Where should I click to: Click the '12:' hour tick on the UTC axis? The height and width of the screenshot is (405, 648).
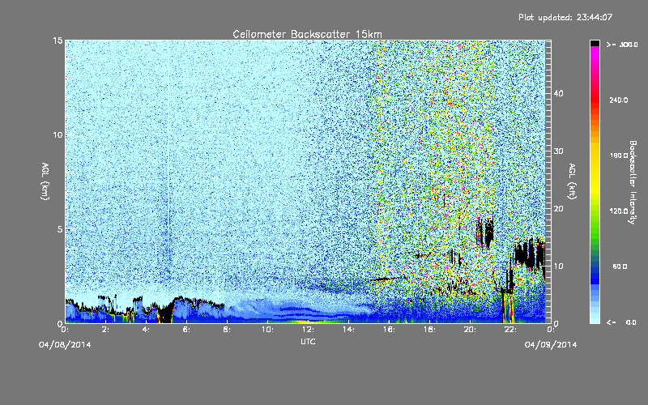308,330
